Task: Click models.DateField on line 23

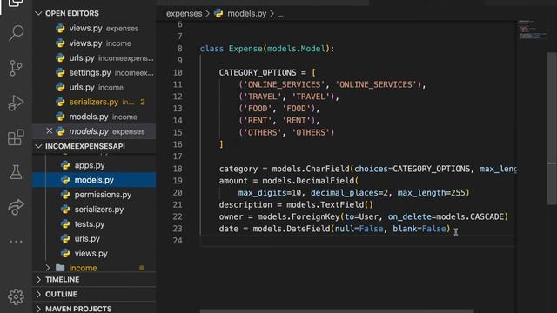Action: click(x=292, y=229)
